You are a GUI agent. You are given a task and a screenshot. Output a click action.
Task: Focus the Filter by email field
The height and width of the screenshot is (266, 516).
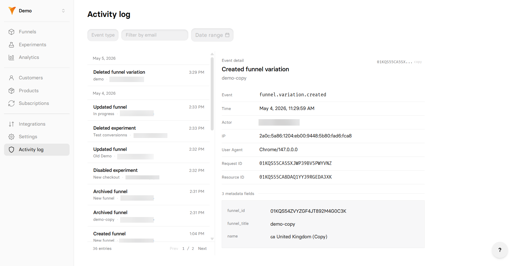point(155,35)
